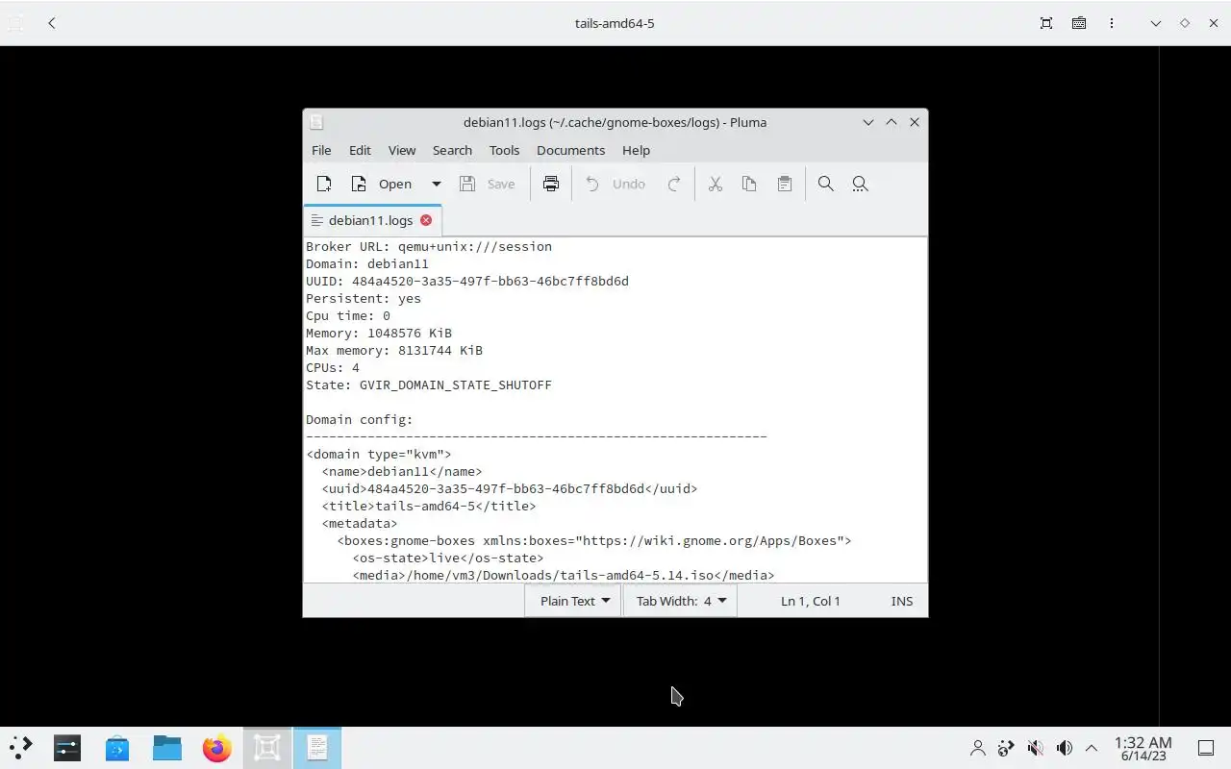
Task: Close the debian11.logs tab
Action: [426, 220]
